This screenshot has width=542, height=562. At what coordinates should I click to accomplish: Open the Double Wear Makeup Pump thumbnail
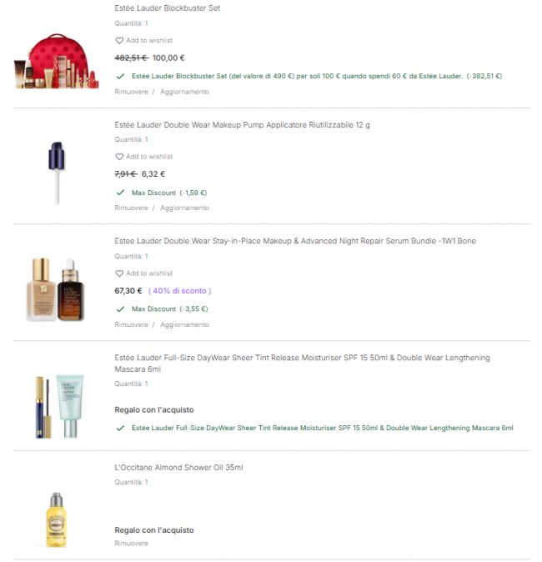click(57, 173)
